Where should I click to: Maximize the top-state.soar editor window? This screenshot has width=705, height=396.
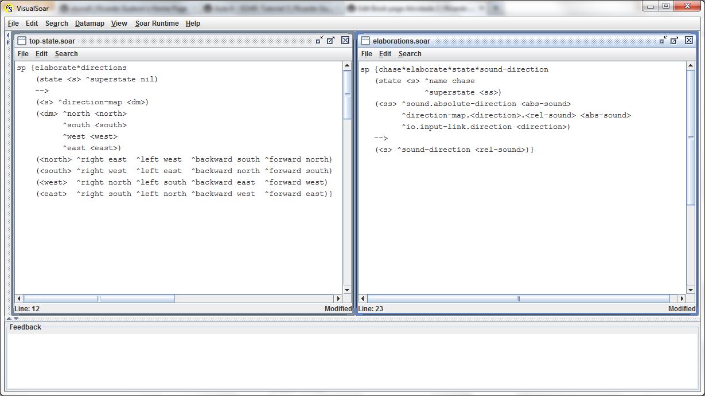tap(331, 40)
